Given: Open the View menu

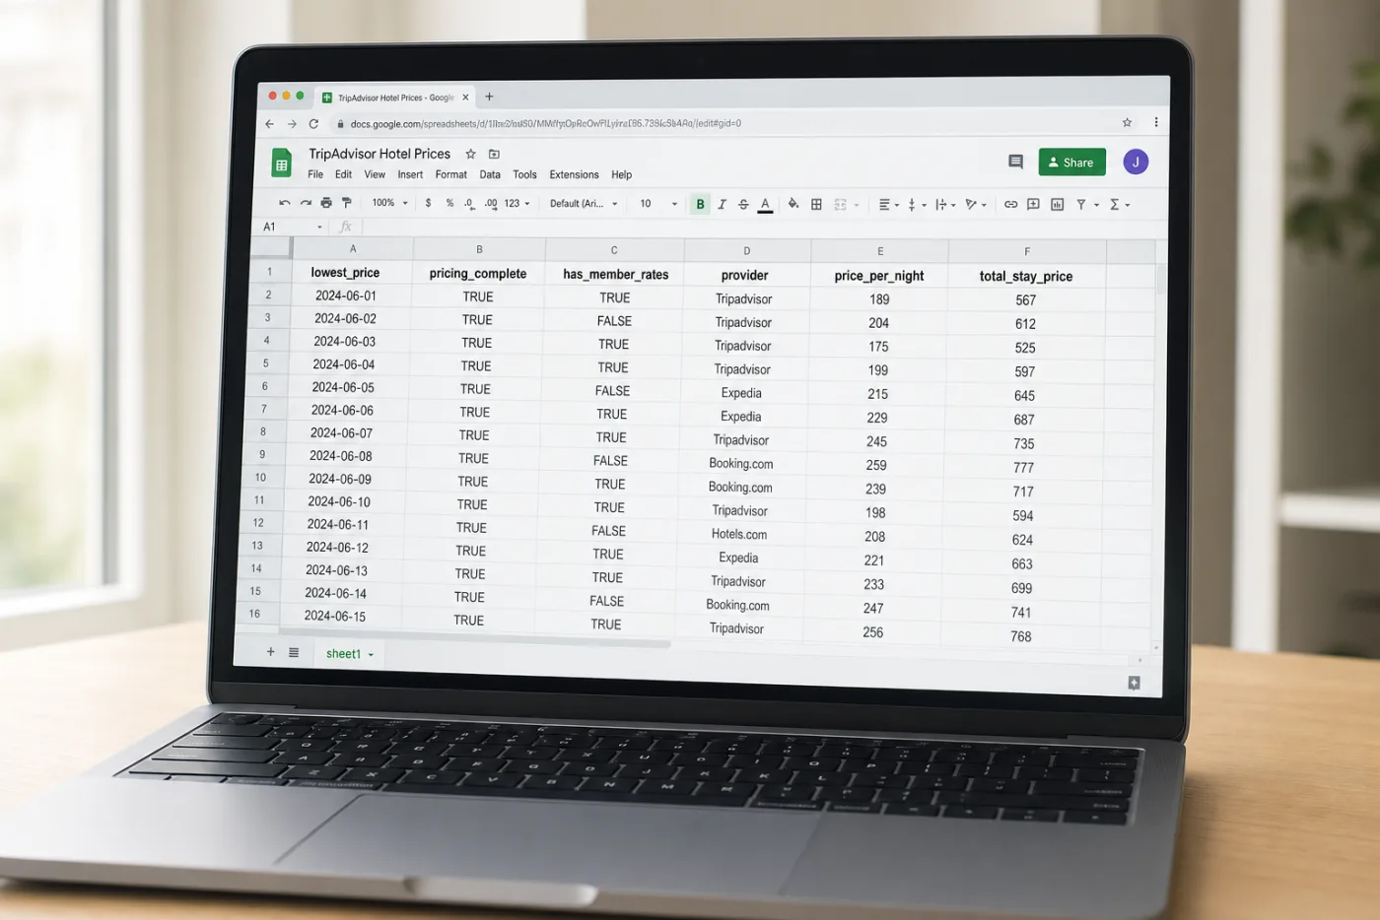Looking at the screenshot, I should click(375, 174).
